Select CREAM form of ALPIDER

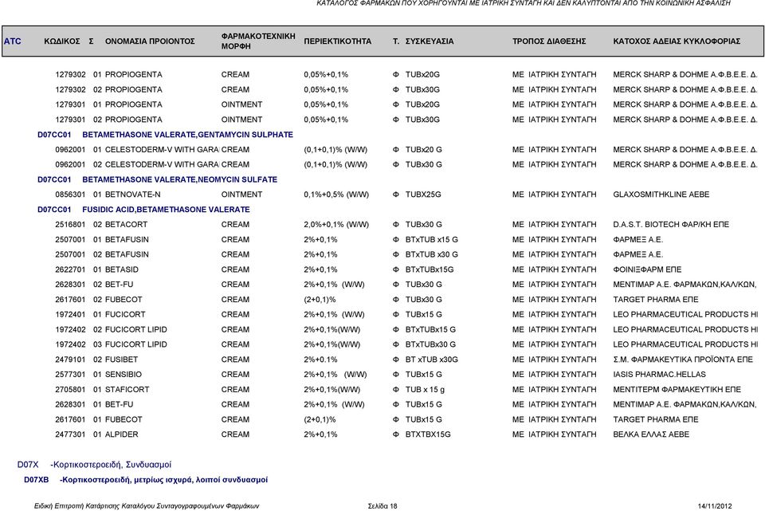click(x=235, y=434)
